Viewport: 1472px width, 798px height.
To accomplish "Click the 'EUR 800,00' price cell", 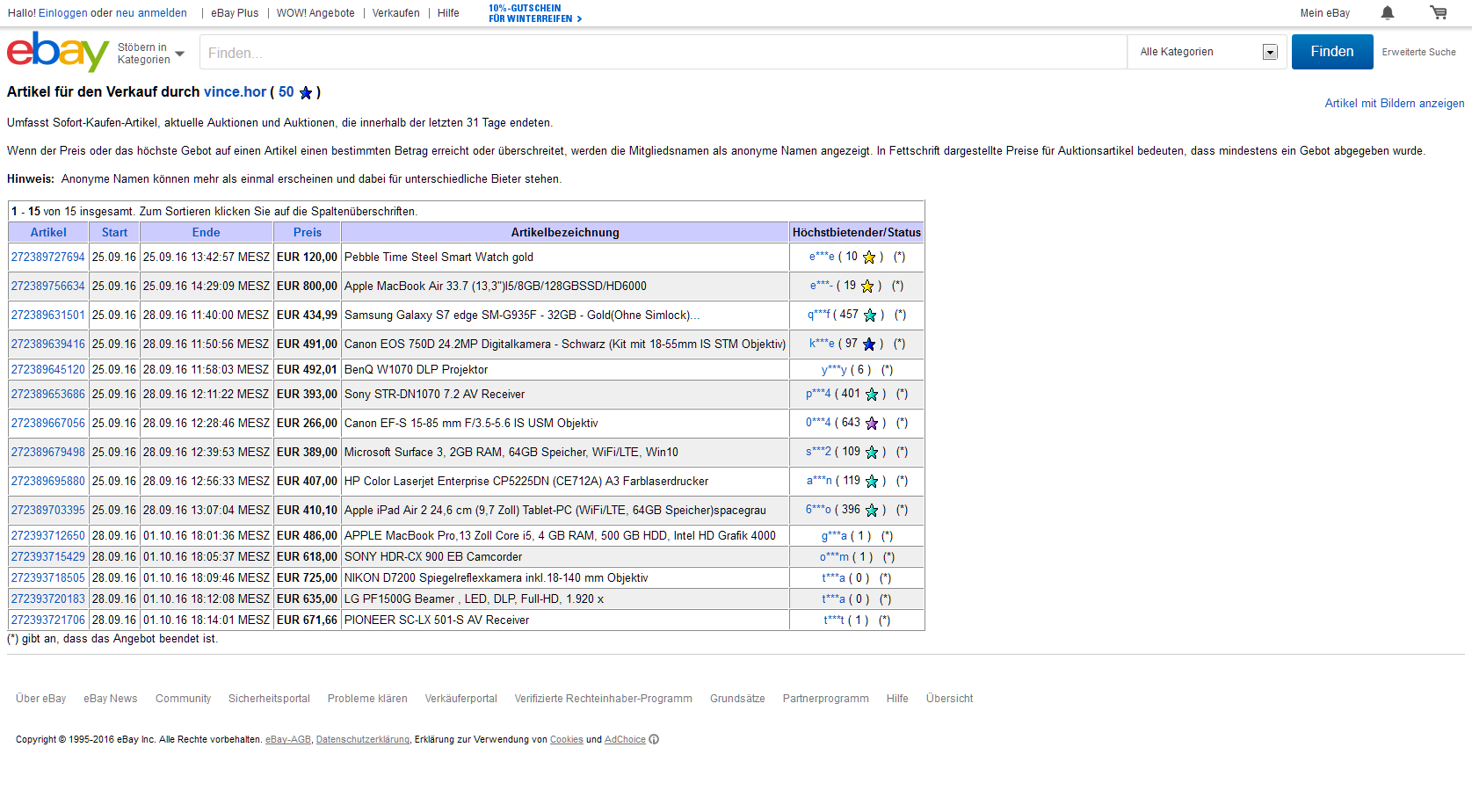I will point(307,287).
